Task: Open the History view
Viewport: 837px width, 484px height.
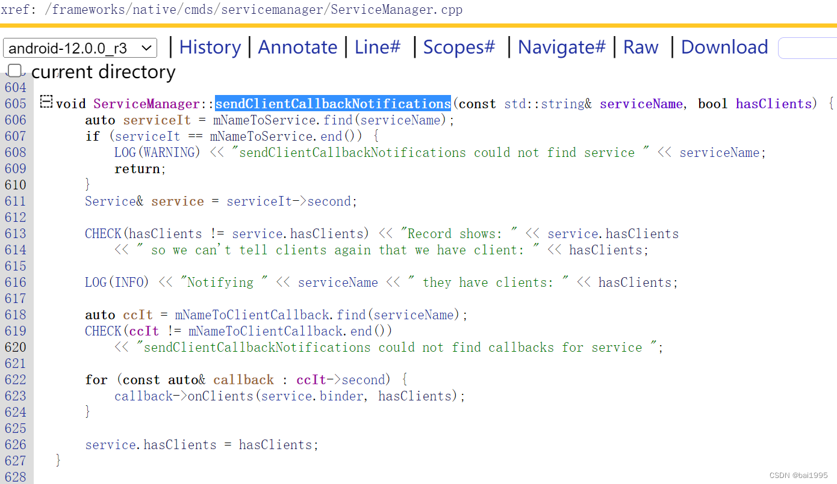Action: click(210, 47)
